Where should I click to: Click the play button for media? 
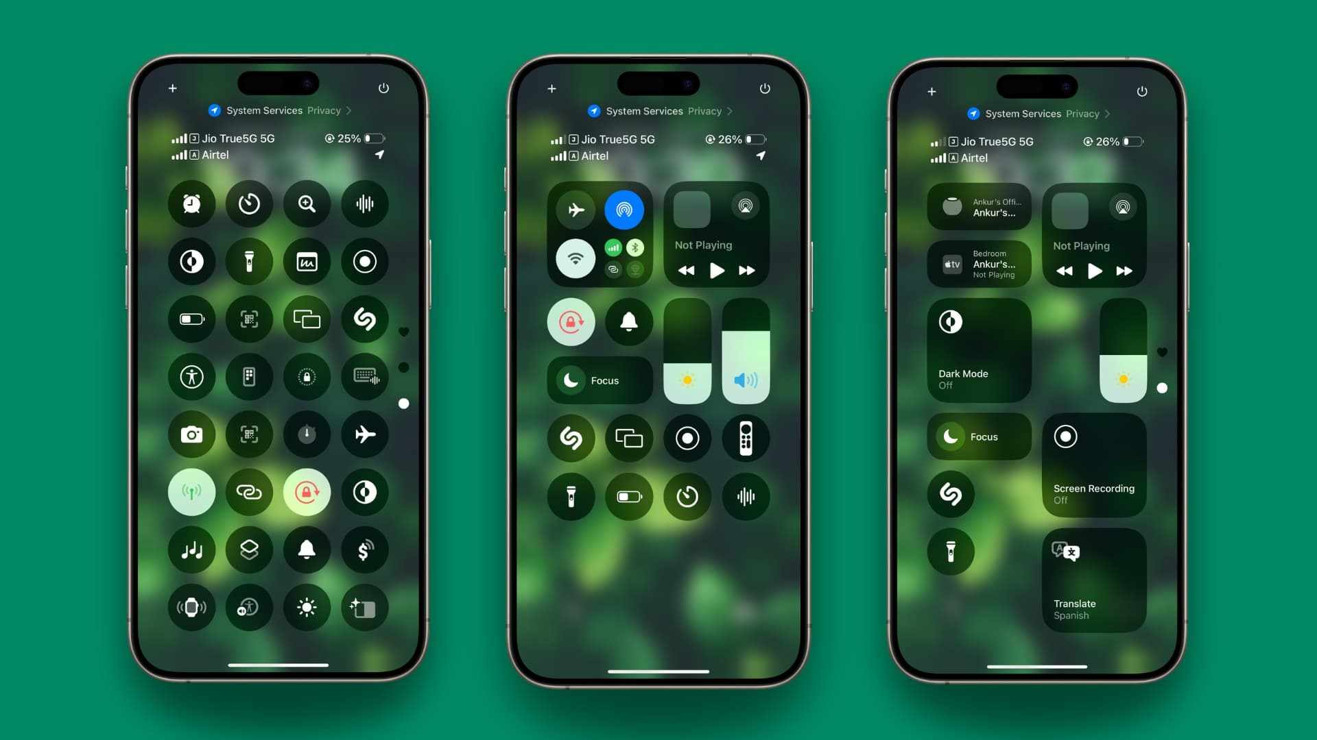tap(717, 270)
